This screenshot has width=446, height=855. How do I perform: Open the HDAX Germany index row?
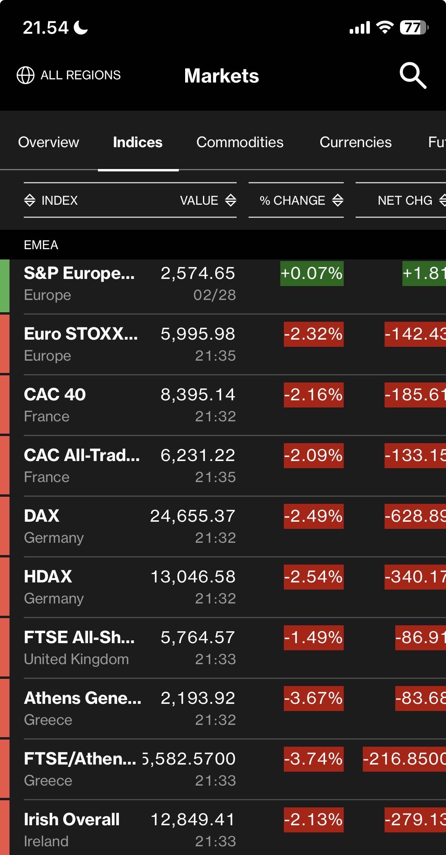(x=119, y=587)
